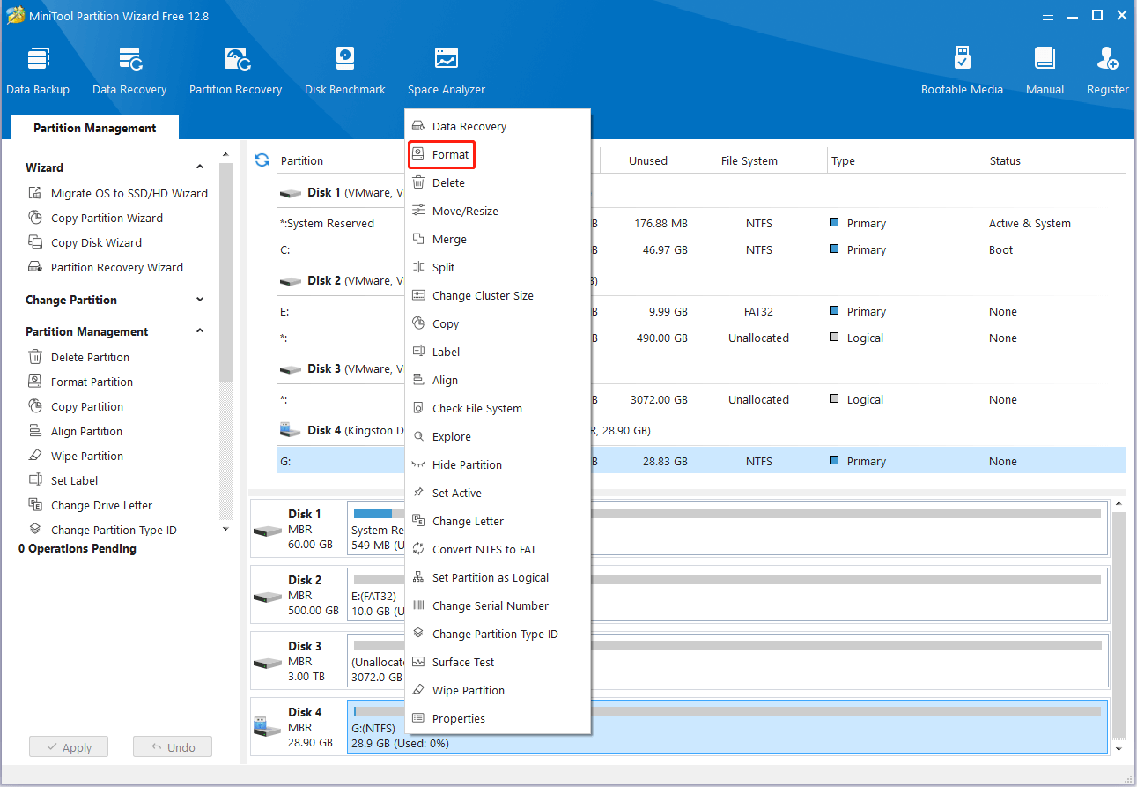Choose Change Letter in context menu
Image resolution: width=1137 pixels, height=787 pixels.
point(497,522)
